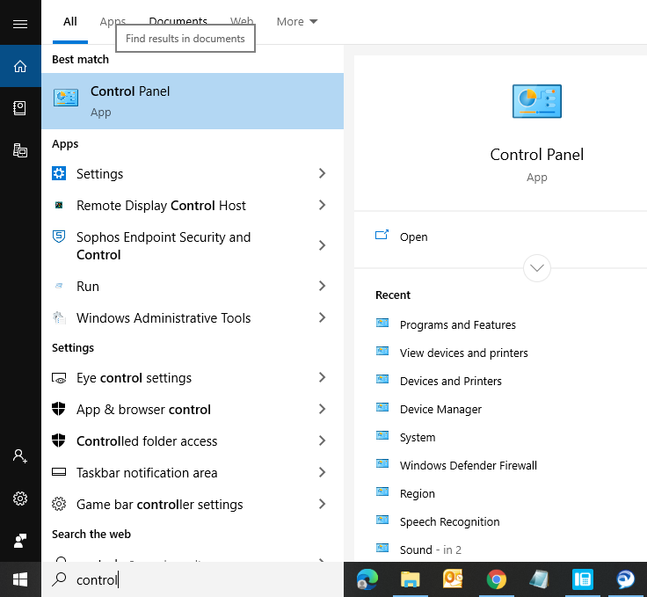
Task: Expand Sophos Endpoint Security chevron
Action: pos(323,245)
